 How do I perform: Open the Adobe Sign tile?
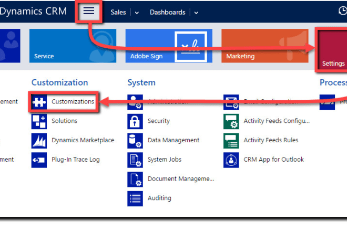[169, 46]
